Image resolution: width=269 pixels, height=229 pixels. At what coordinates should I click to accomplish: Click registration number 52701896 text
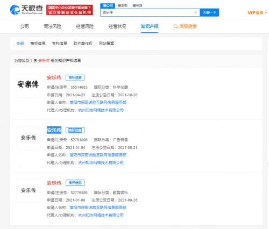click(79, 140)
